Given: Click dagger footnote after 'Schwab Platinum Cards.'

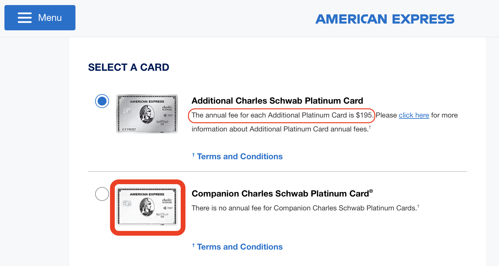Looking at the screenshot, I should tap(418, 206).
